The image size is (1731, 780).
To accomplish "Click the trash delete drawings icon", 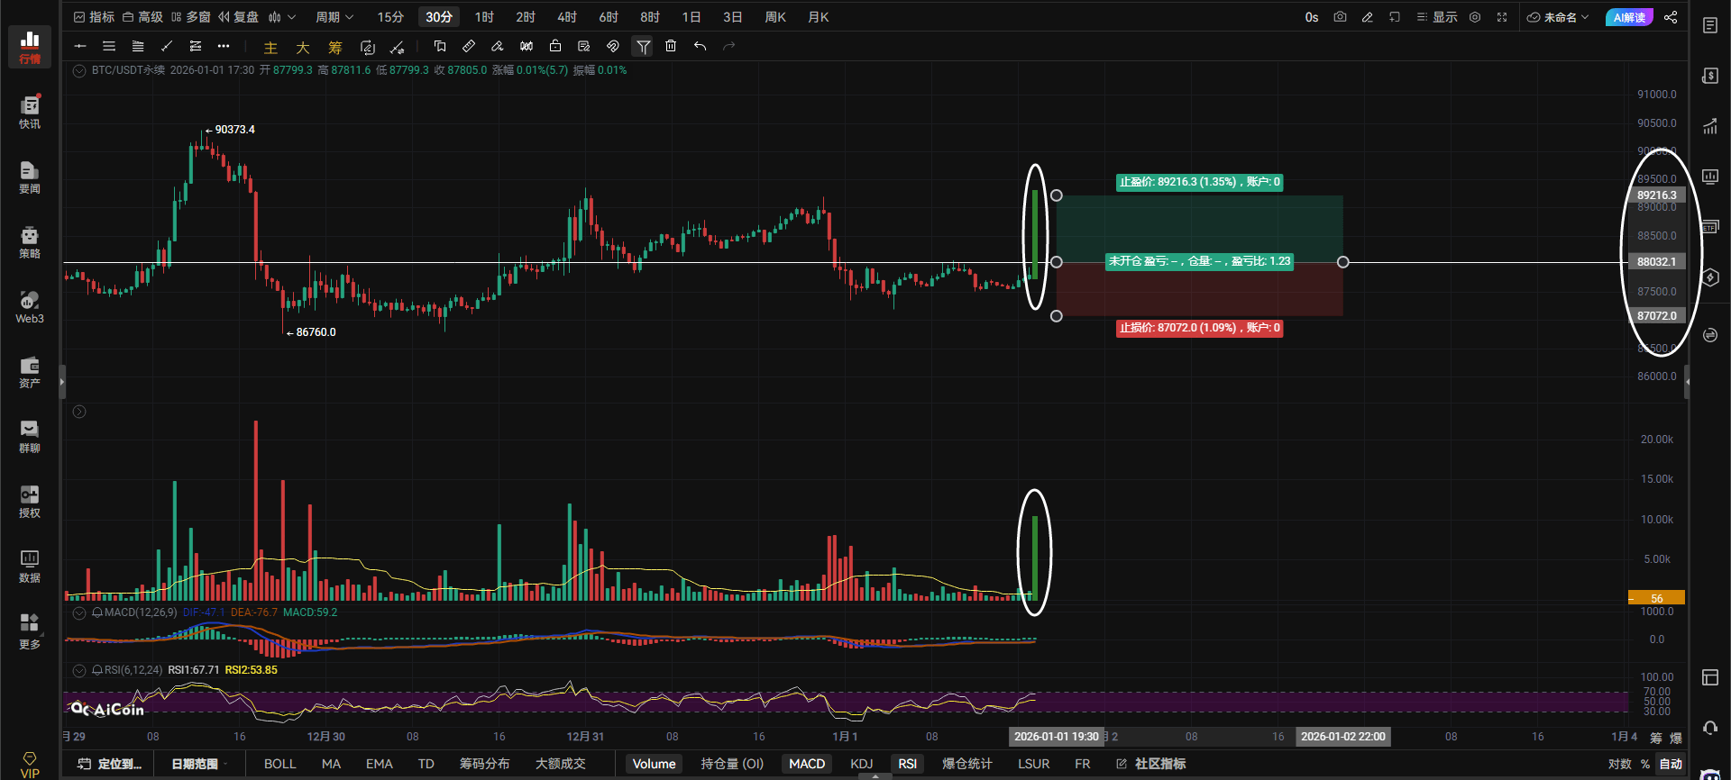I will pos(671,46).
